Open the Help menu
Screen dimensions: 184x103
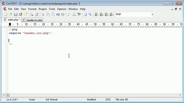pos(83,9)
